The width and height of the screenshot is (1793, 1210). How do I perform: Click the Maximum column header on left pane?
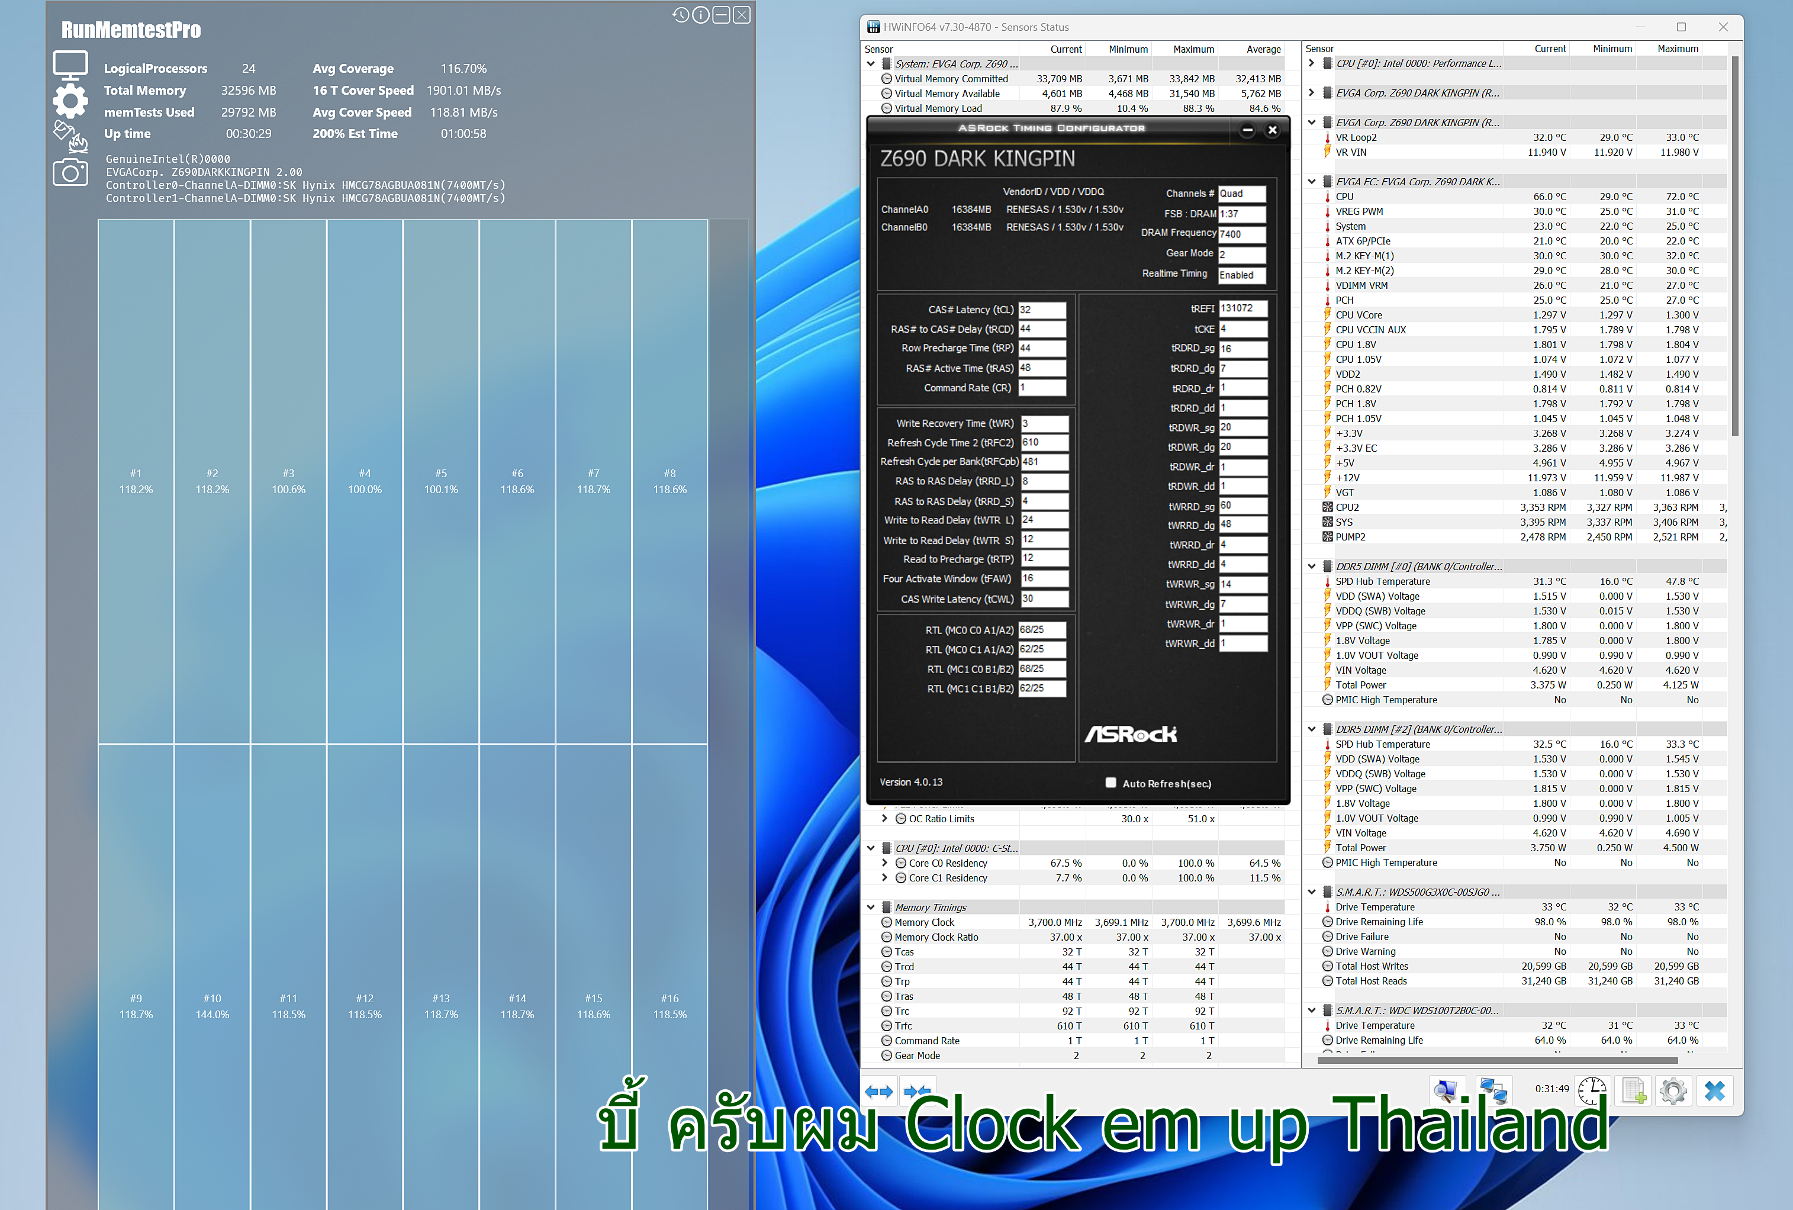[1193, 49]
